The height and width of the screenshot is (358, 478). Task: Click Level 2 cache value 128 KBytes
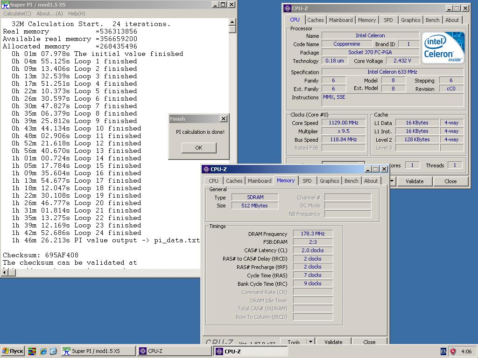click(x=417, y=139)
